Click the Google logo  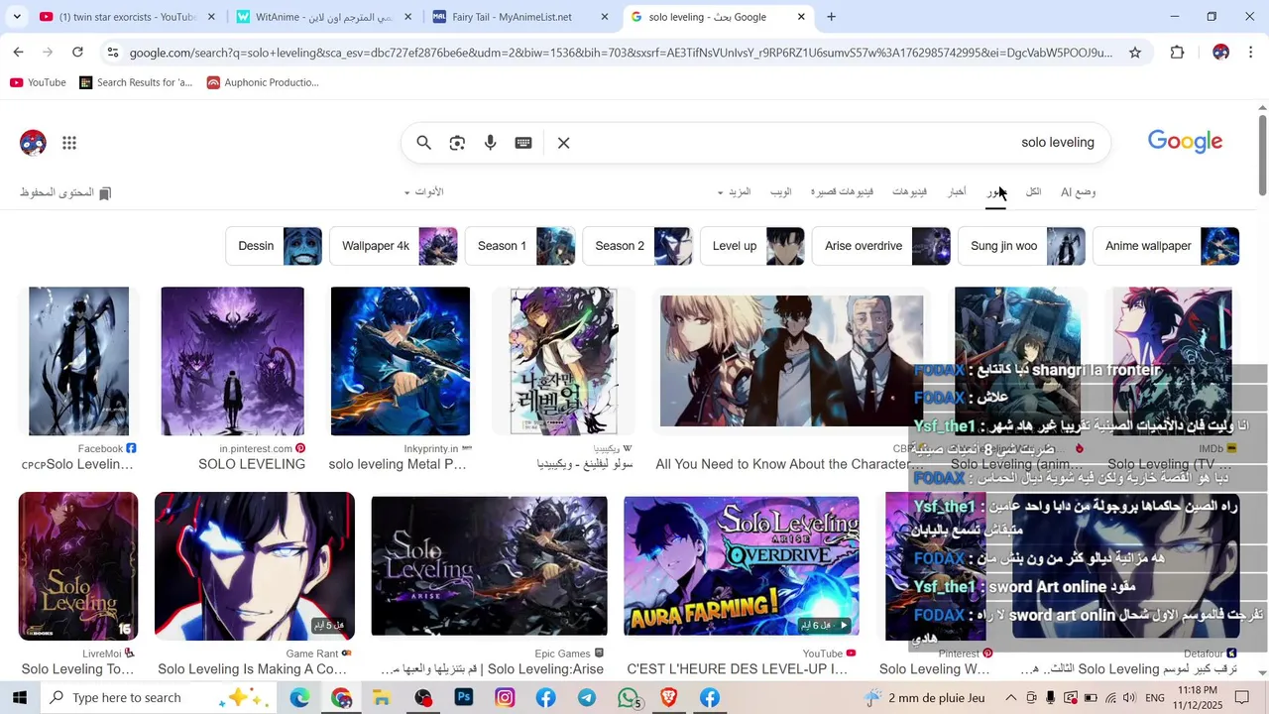(1185, 142)
